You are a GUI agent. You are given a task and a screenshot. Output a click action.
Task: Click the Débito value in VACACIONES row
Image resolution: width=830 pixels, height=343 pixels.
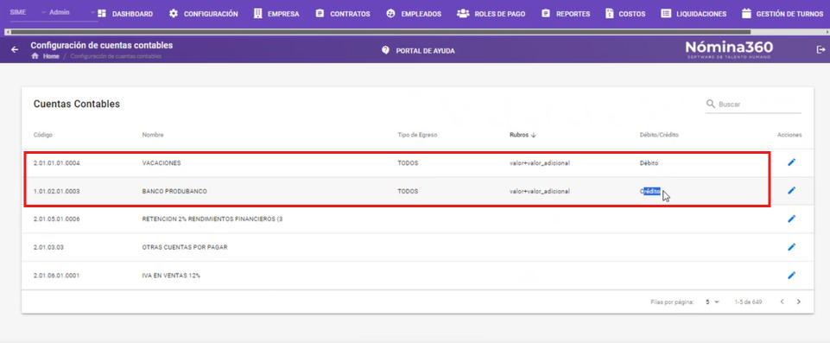pyautogui.click(x=649, y=163)
